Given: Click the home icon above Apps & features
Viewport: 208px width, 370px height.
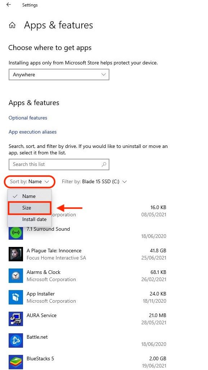Looking at the screenshot, I should pyautogui.click(x=12, y=25).
